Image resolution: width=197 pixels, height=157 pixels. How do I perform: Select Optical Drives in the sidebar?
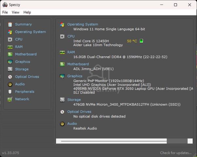pos(27,77)
